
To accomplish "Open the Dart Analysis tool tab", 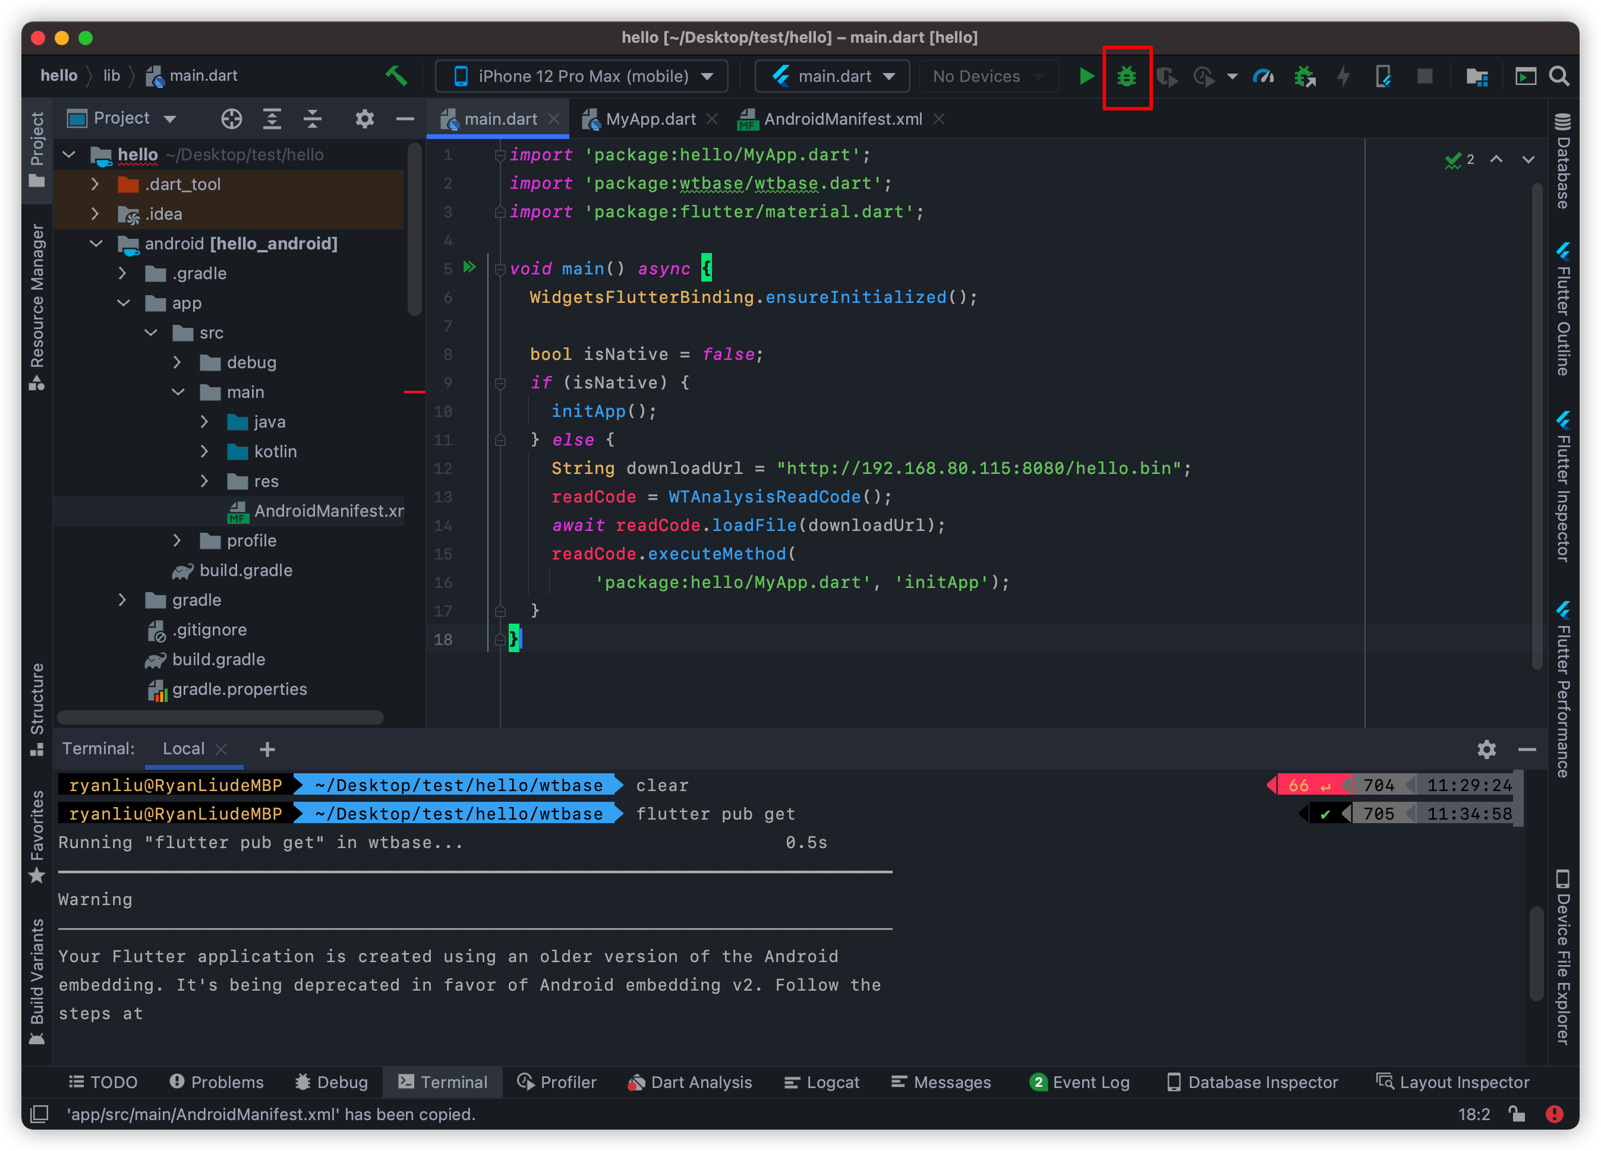I will (x=690, y=1082).
